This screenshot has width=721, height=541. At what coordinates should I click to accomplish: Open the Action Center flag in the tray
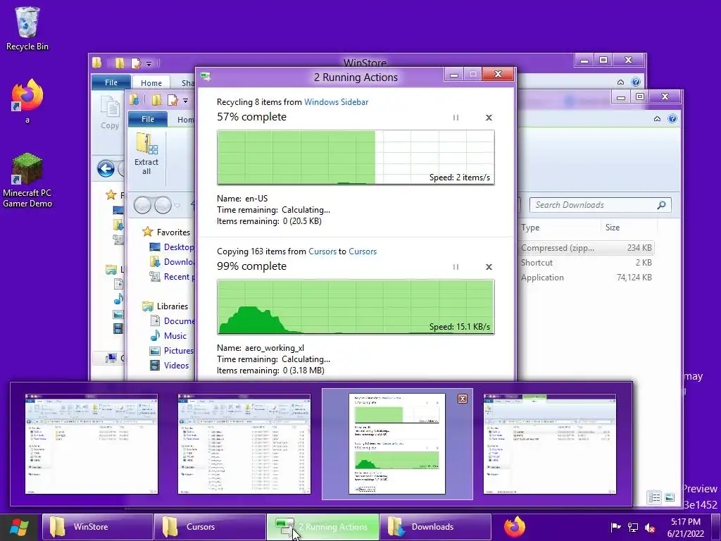[615, 527]
